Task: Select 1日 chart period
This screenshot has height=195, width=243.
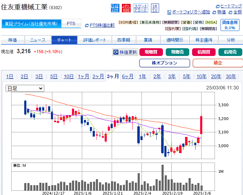Action: (9, 76)
